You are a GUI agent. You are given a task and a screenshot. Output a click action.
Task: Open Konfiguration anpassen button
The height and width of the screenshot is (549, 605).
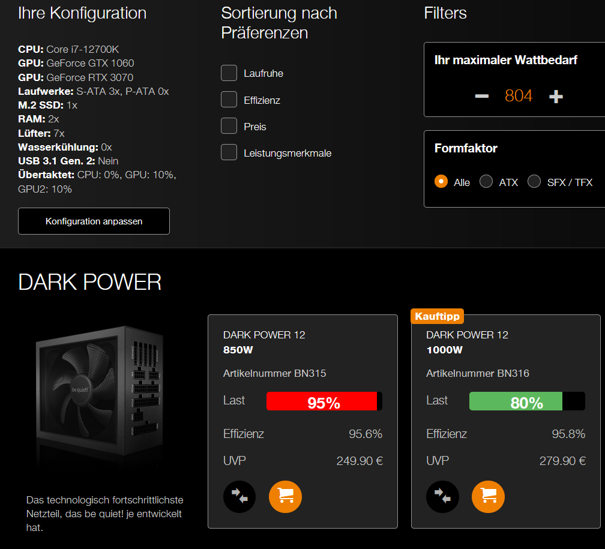[94, 221]
